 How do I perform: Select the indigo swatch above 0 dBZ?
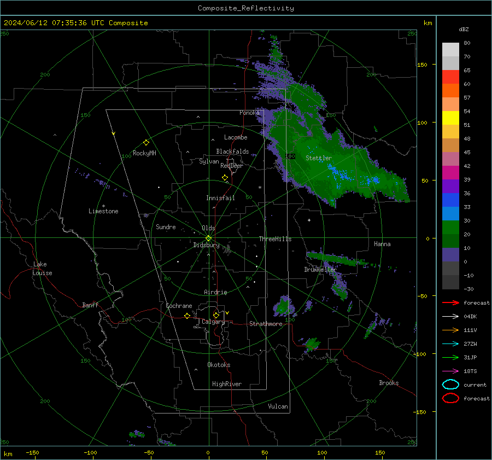(x=450, y=254)
